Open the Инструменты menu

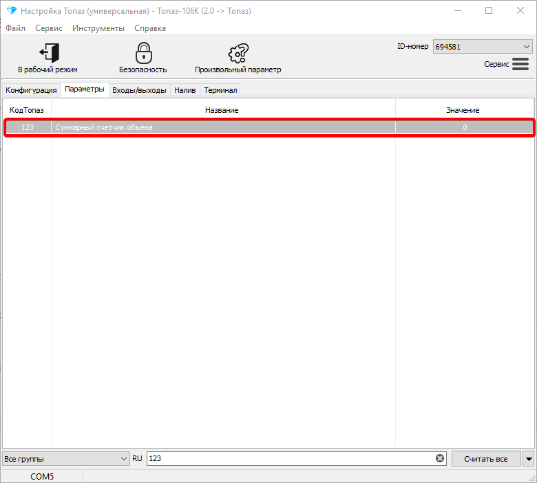(98, 28)
